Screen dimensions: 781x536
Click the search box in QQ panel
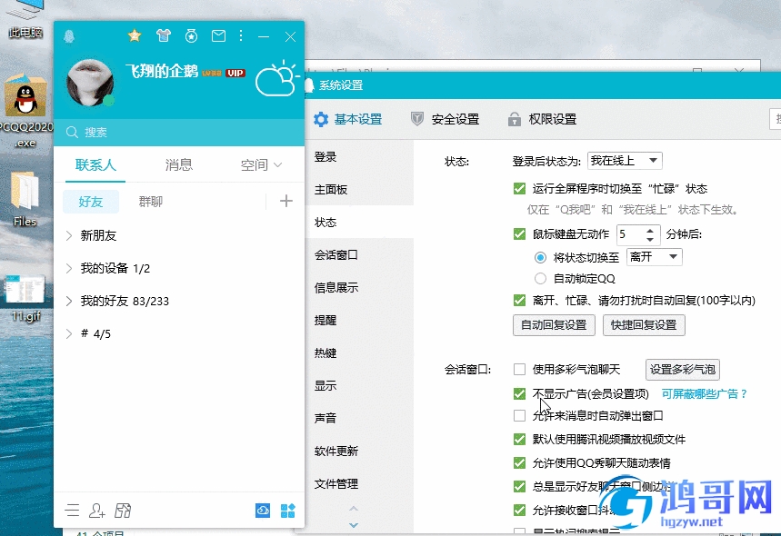click(x=179, y=133)
